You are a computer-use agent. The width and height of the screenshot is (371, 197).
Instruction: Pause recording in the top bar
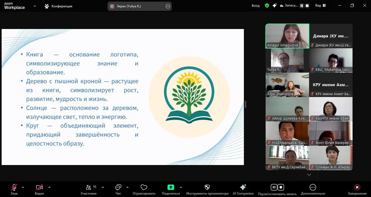tap(301, 6)
